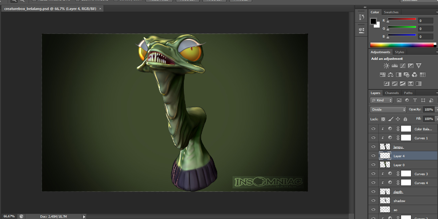Select the lampu layer thumbnail
The width and height of the screenshot is (438, 219).
[x=385, y=147]
